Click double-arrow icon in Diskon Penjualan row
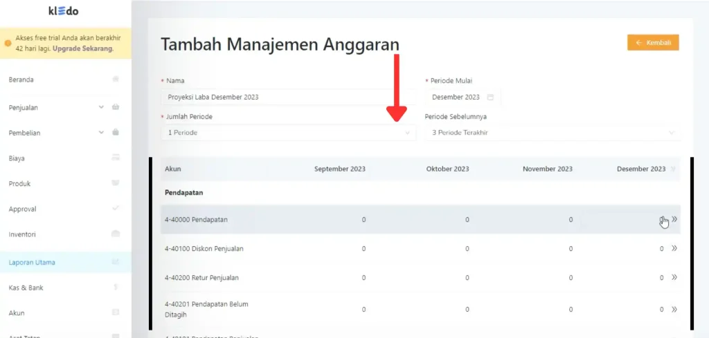Viewport: 709px width, 338px height. pyautogui.click(x=674, y=248)
